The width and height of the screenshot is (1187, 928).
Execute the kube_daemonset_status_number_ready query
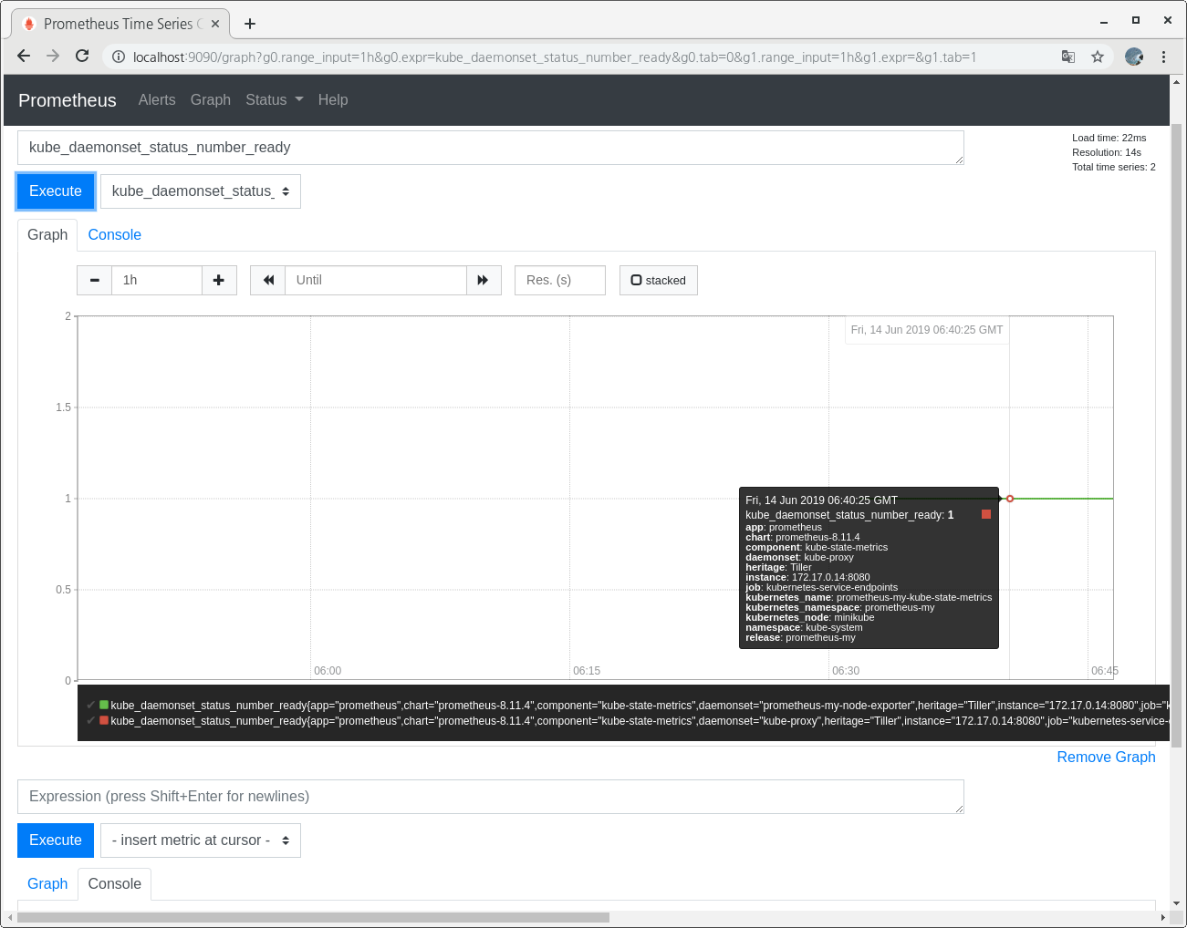[x=56, y=191]
